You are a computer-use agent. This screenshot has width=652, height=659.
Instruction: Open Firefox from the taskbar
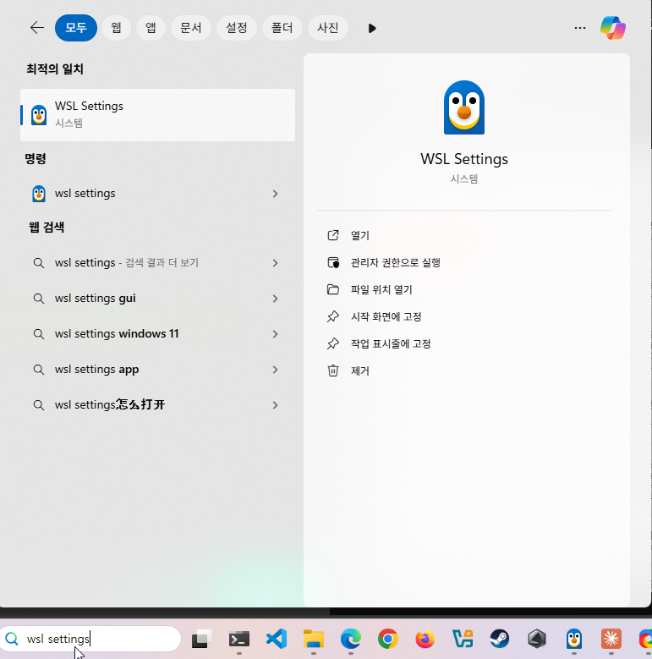point(425,639)
